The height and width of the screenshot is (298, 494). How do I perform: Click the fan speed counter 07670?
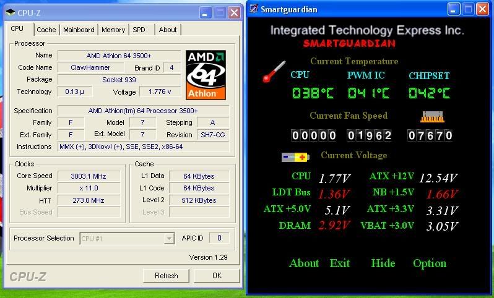[x=430, y=135]
